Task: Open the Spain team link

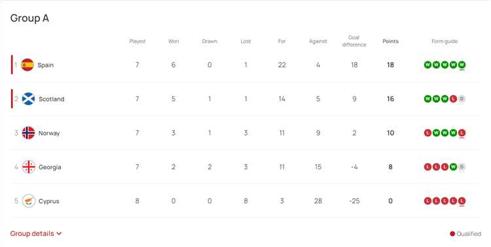Action: (x=45, y=65)
